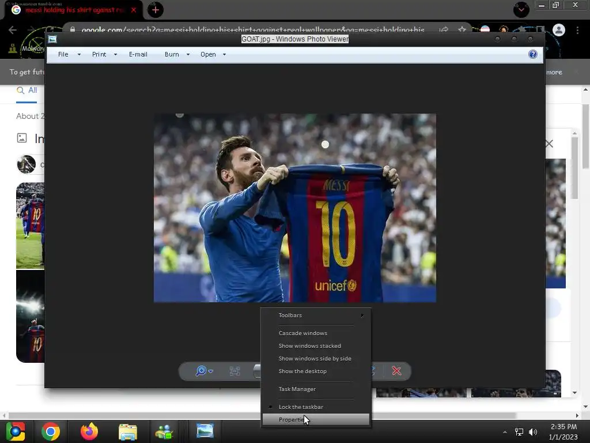Click the Actual size button

click(235, 371)
